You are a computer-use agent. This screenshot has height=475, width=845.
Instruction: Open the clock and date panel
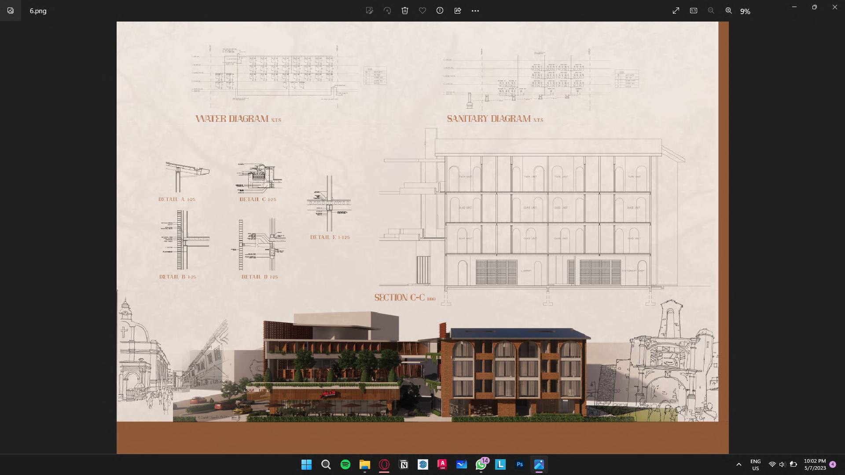coord(815,464)
